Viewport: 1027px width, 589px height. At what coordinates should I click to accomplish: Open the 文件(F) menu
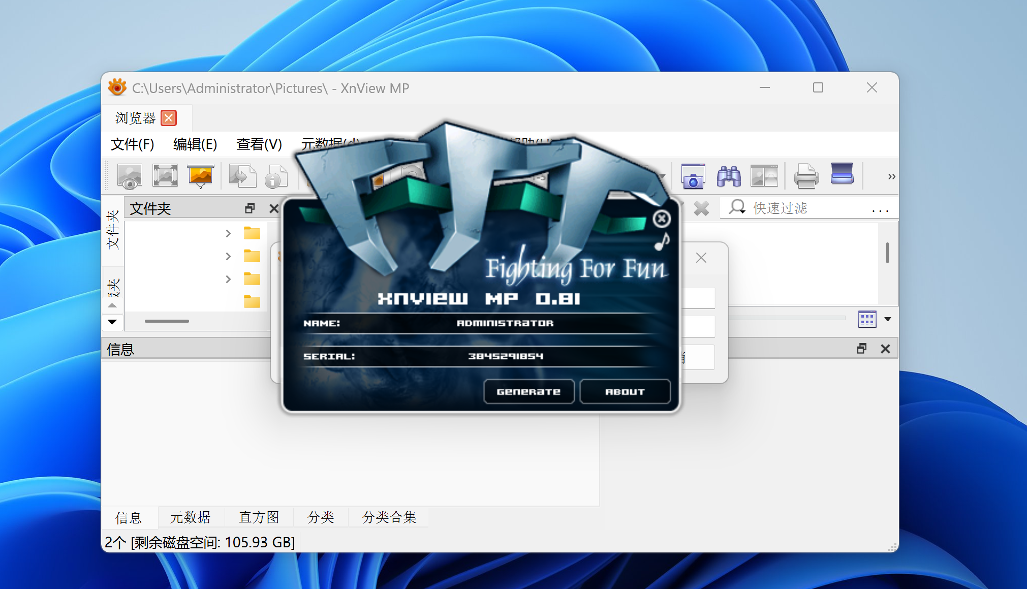point(132,144)
